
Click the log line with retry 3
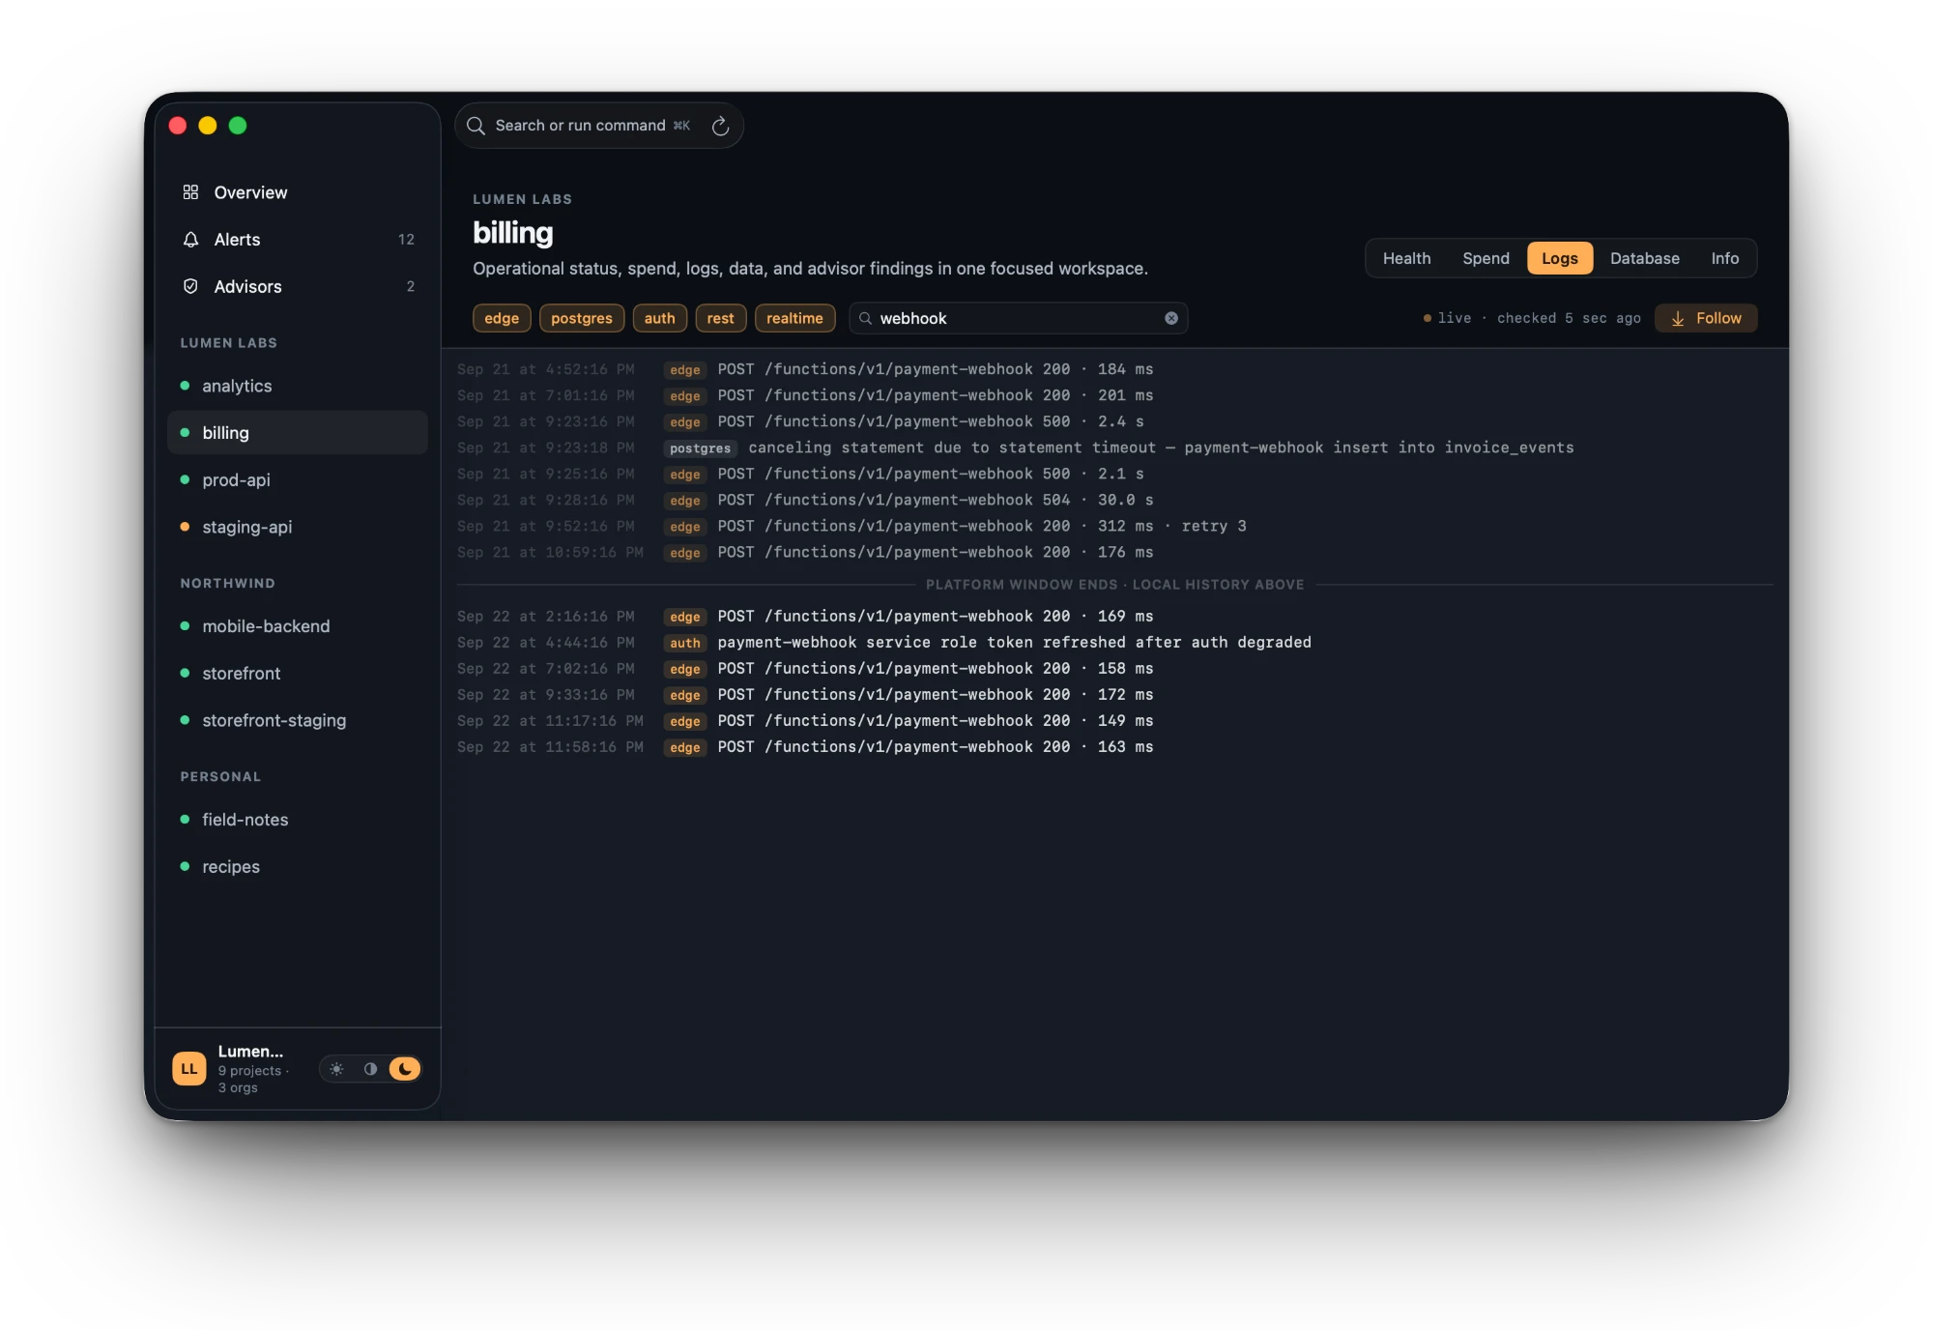1115,526
